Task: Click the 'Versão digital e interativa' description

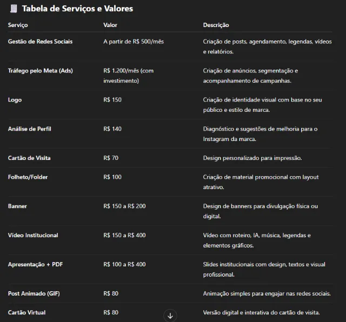Action: (261, 312)
